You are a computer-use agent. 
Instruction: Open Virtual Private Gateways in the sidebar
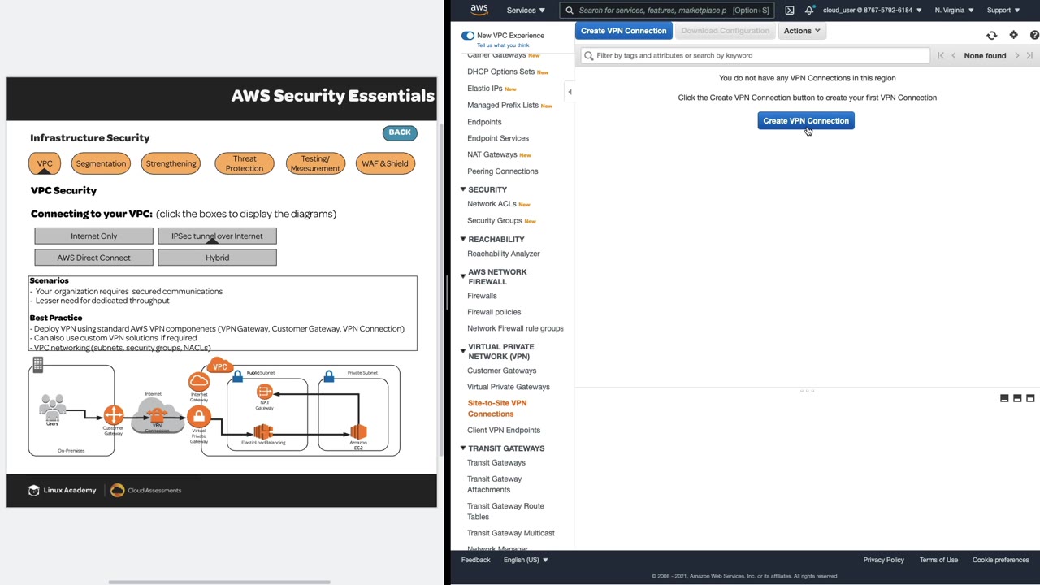click(509, 387)
